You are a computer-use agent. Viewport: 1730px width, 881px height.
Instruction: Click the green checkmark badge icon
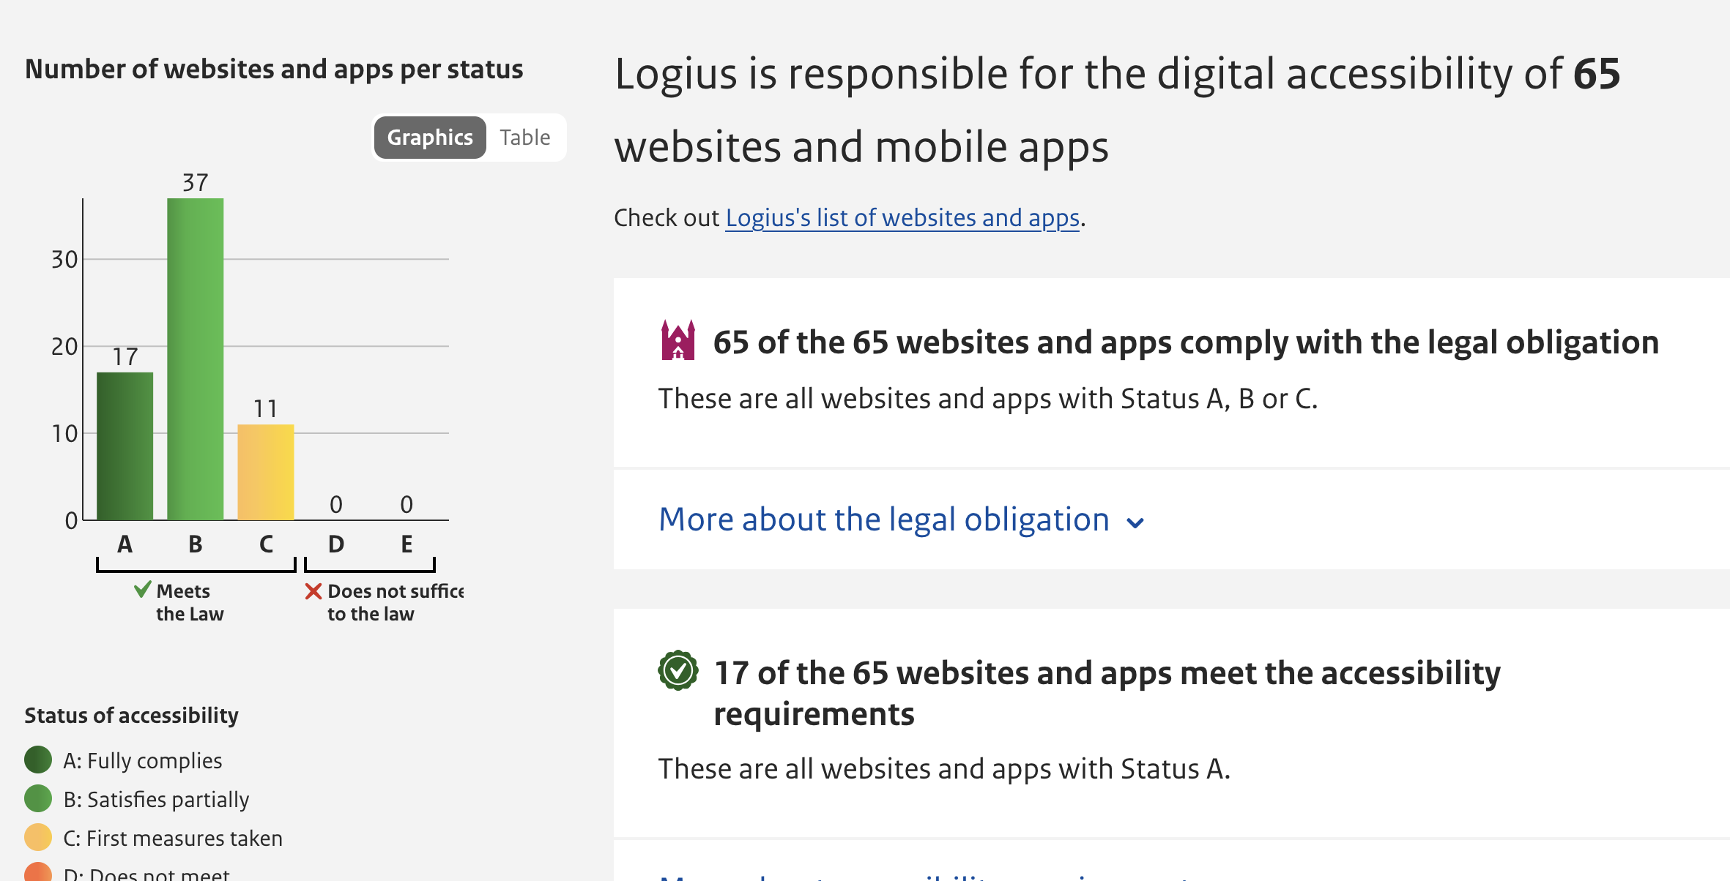[x=677, y=670]
